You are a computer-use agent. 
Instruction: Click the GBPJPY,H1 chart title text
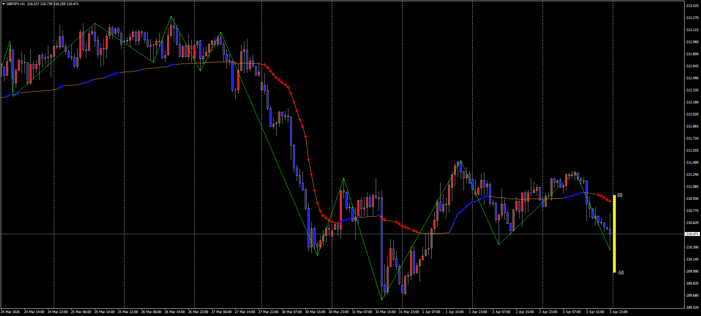click(x=16, y=4)
